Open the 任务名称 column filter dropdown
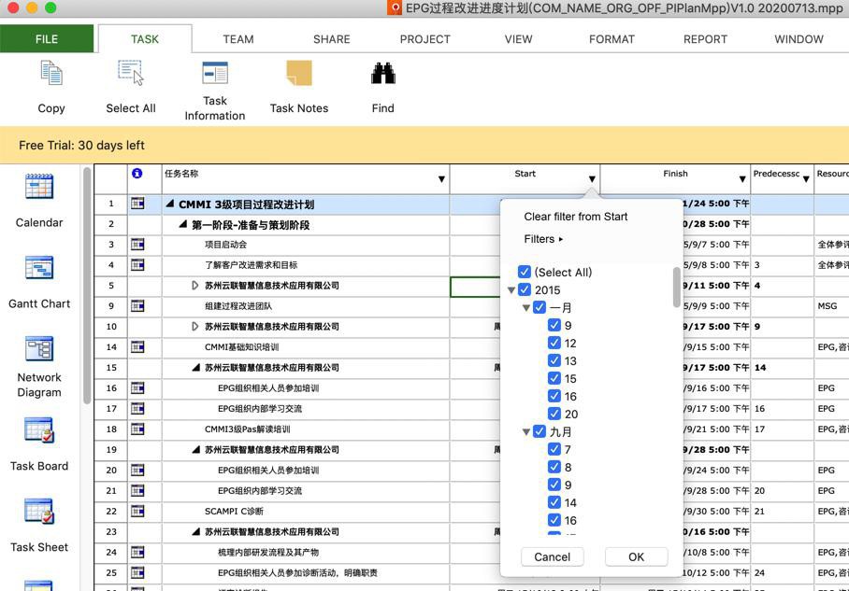This screenshot has width=849, height=591. [x=442, y=179]
